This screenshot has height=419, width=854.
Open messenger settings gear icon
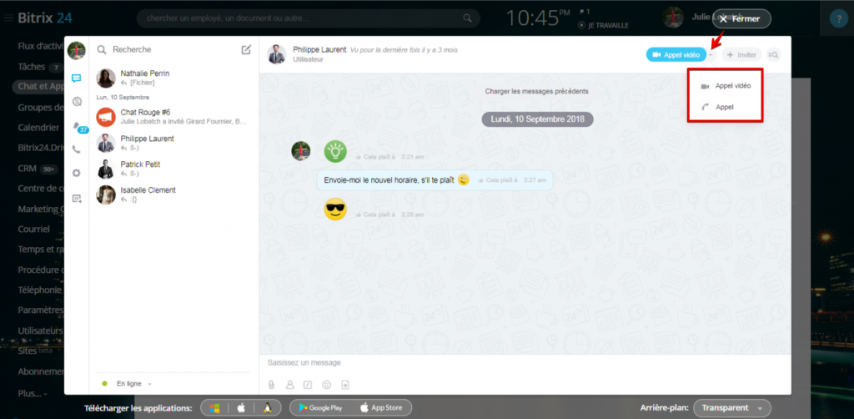[x=76, y=173]
